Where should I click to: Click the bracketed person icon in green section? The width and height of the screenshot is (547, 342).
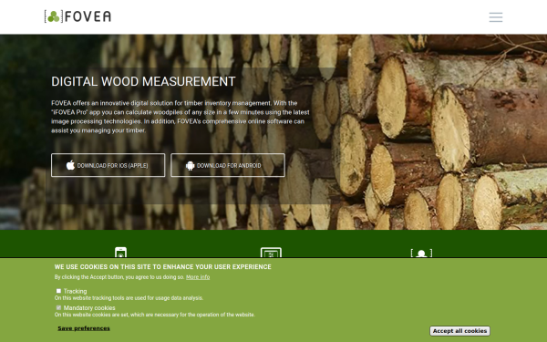(x=421, y=253)
